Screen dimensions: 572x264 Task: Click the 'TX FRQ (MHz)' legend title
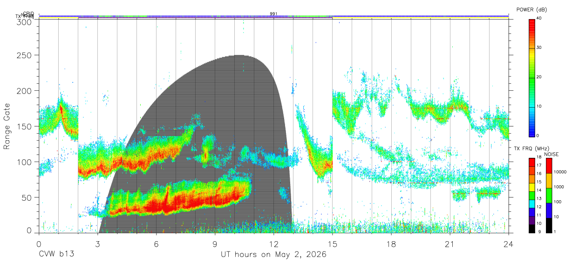click(x=531, y=149)
